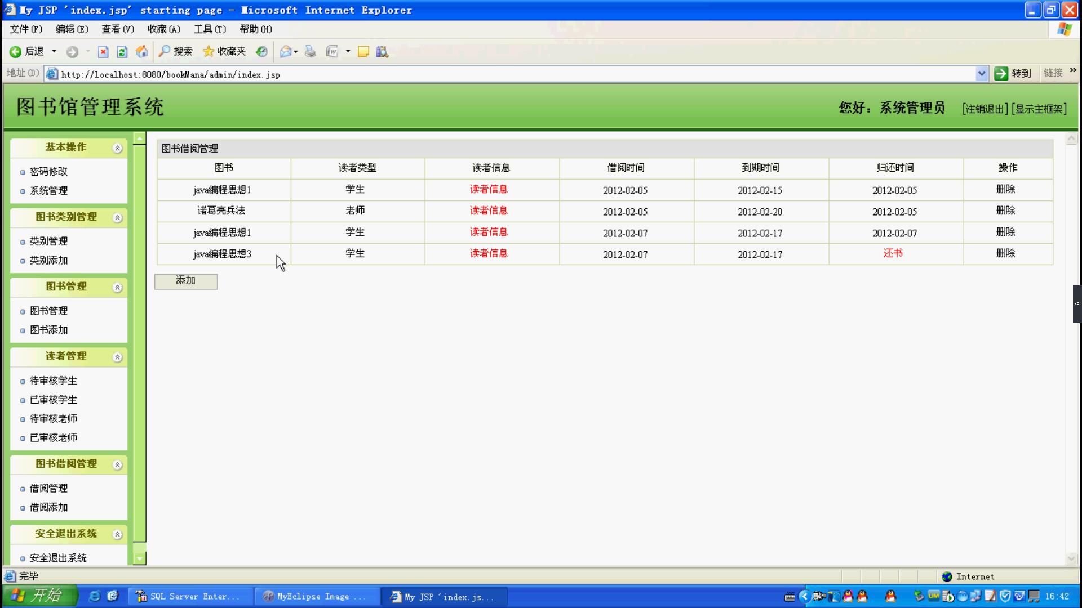Collapse the 图书管理 section chevron
Screen dimensions: 1082x608
(x=117, y=288)
